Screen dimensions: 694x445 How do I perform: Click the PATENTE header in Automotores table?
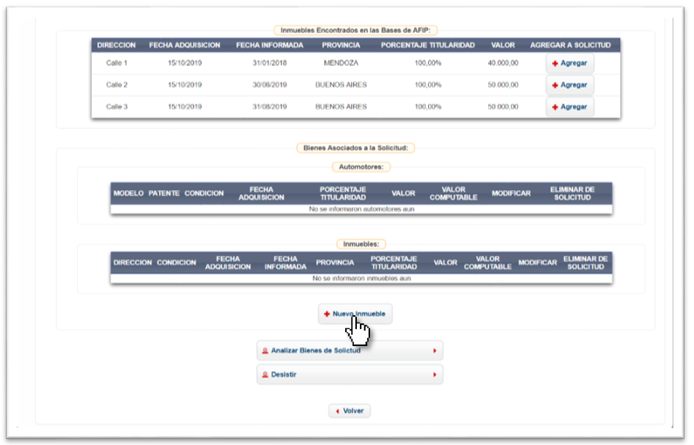pos(164,194)
